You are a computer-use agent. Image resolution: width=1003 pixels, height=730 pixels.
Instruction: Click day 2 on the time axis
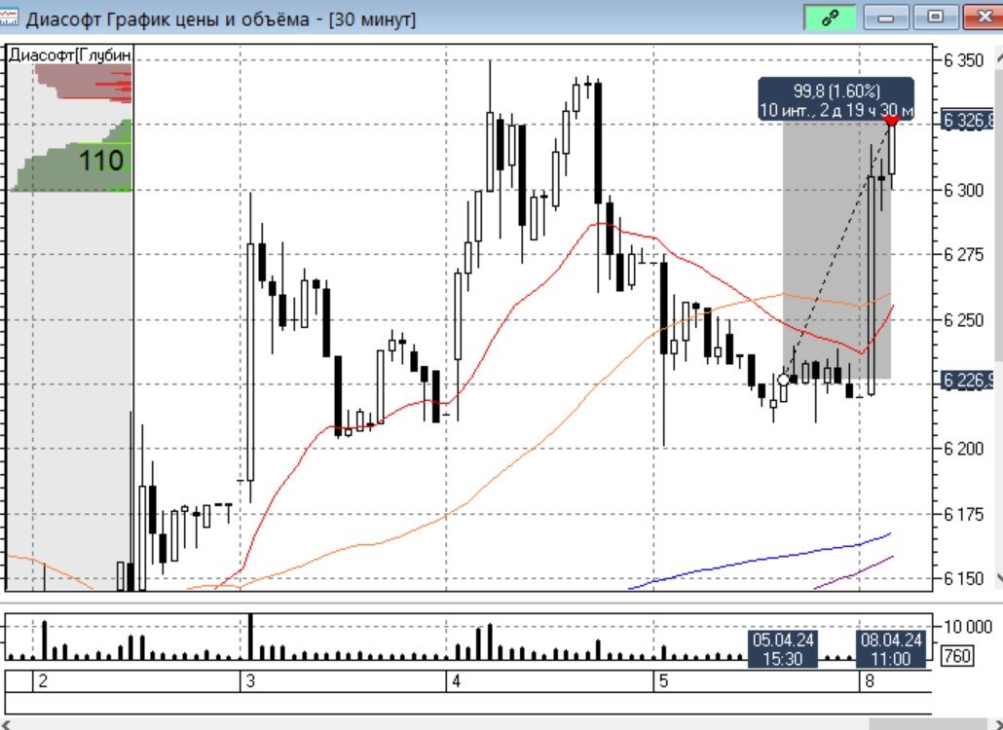pos(43,680)
